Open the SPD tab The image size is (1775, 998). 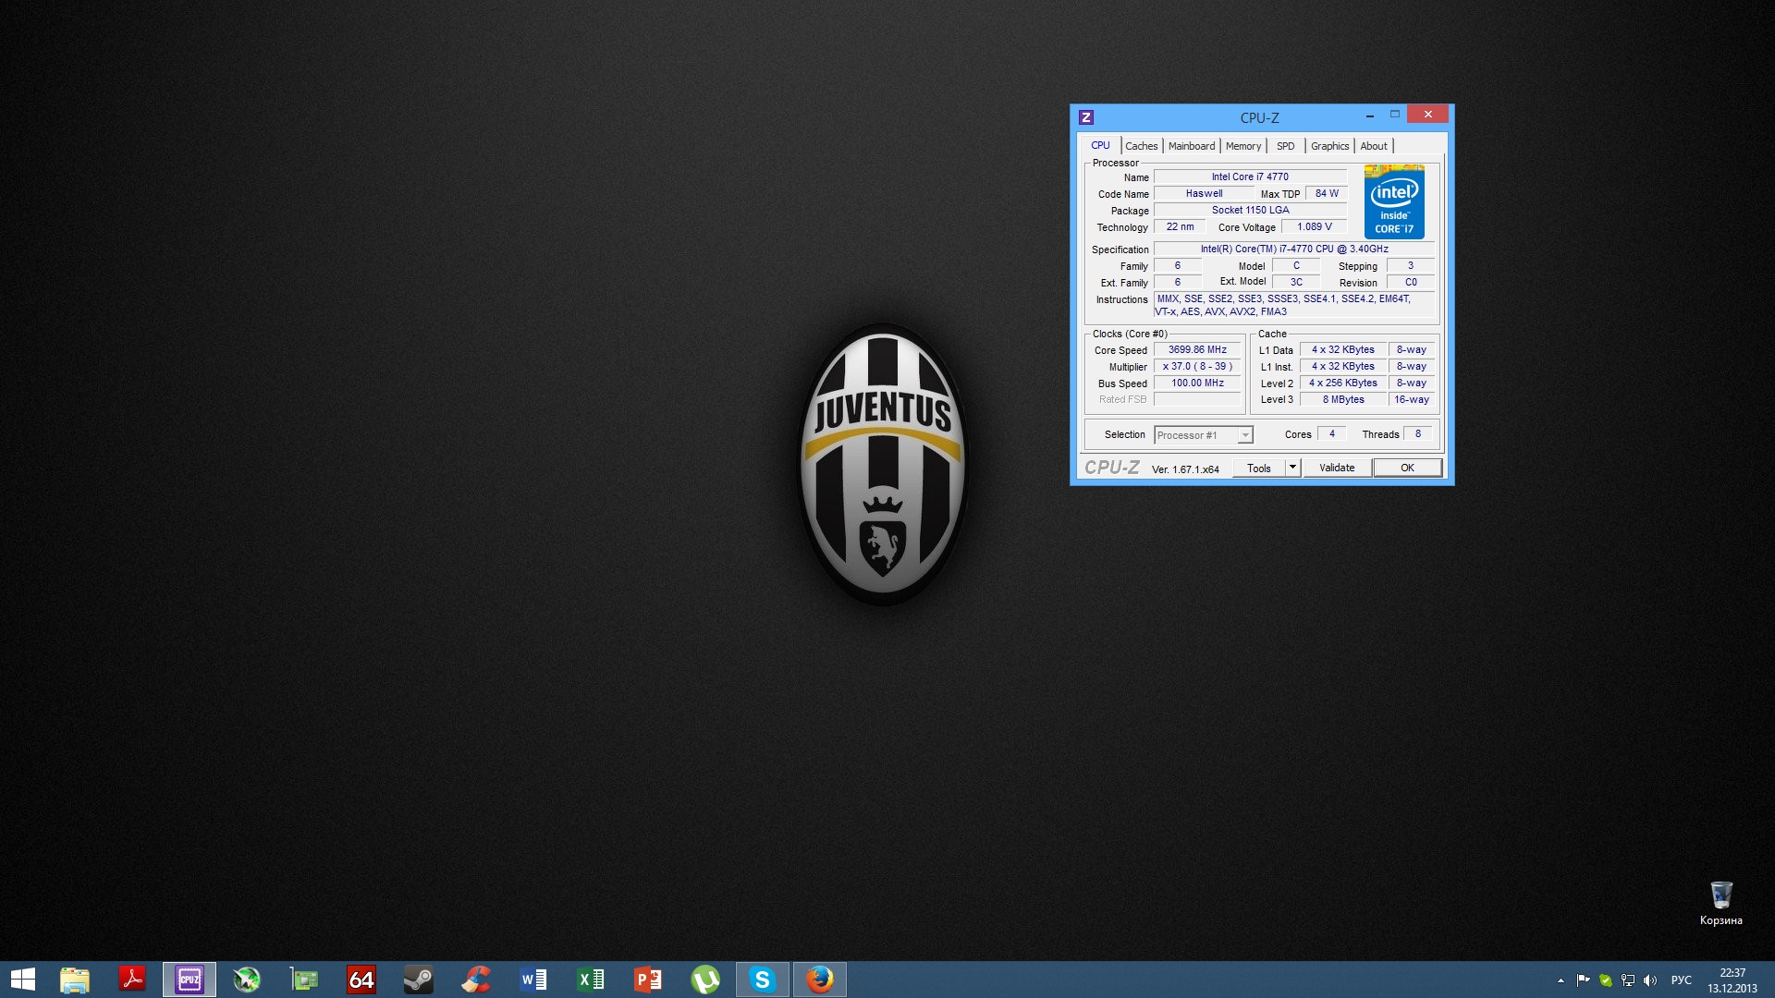pos(1285,146)
